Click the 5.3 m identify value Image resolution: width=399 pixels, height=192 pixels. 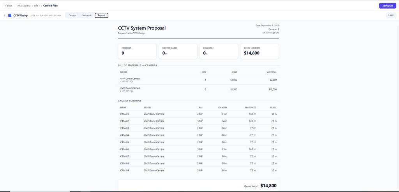pos(224,114)
